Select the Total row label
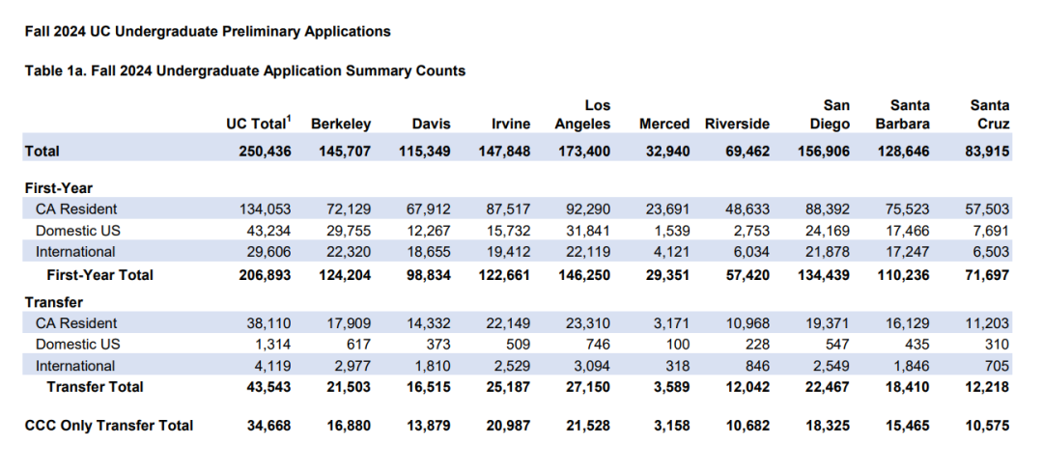1043x473 pixels. point(42,151)
